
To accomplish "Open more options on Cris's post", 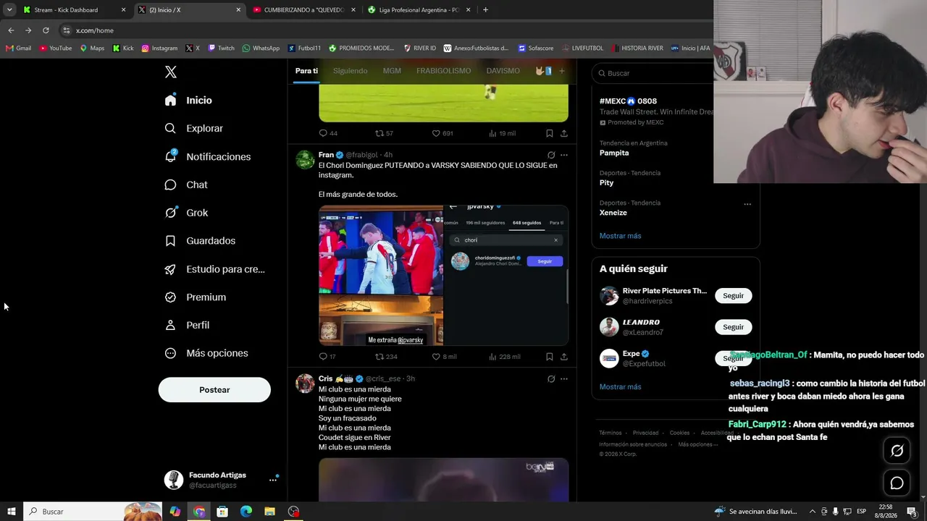I will coord(564,378).
